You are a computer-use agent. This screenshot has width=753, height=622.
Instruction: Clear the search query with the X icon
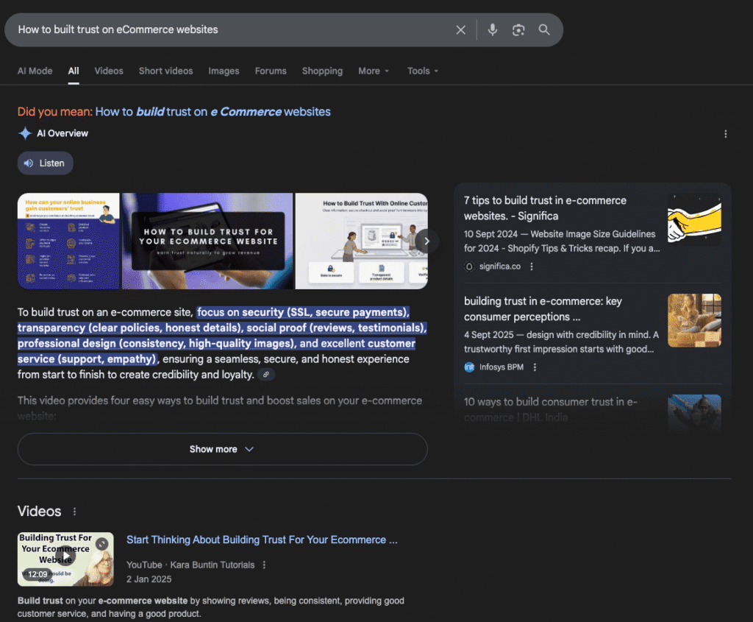(x=460, y=29)
